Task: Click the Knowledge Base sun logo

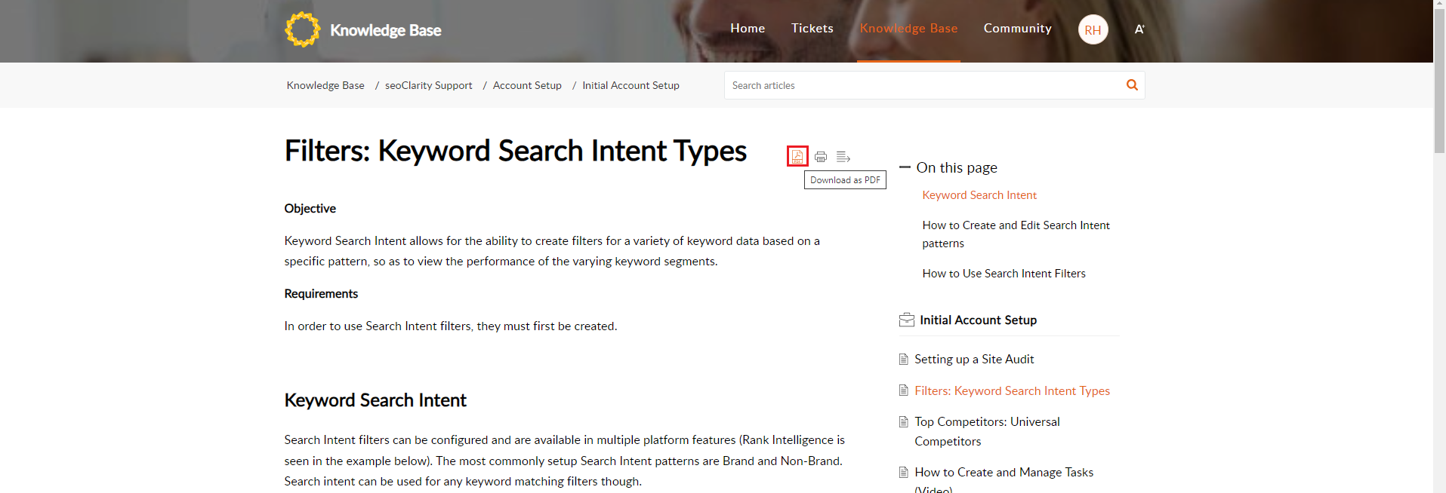Action: 302,30
